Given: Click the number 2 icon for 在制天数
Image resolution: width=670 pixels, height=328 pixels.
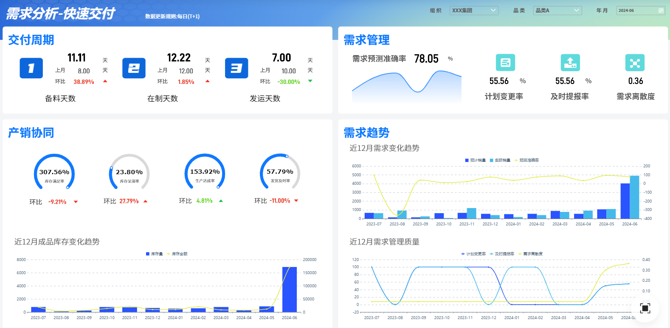Looking at the screenshot, I should click(134, 68).
